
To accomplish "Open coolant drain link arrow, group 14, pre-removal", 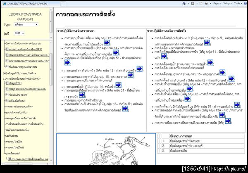I will pos(116,52).
